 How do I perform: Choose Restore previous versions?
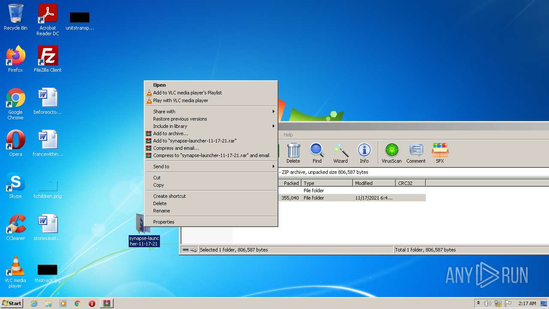[x=211, y=119]
